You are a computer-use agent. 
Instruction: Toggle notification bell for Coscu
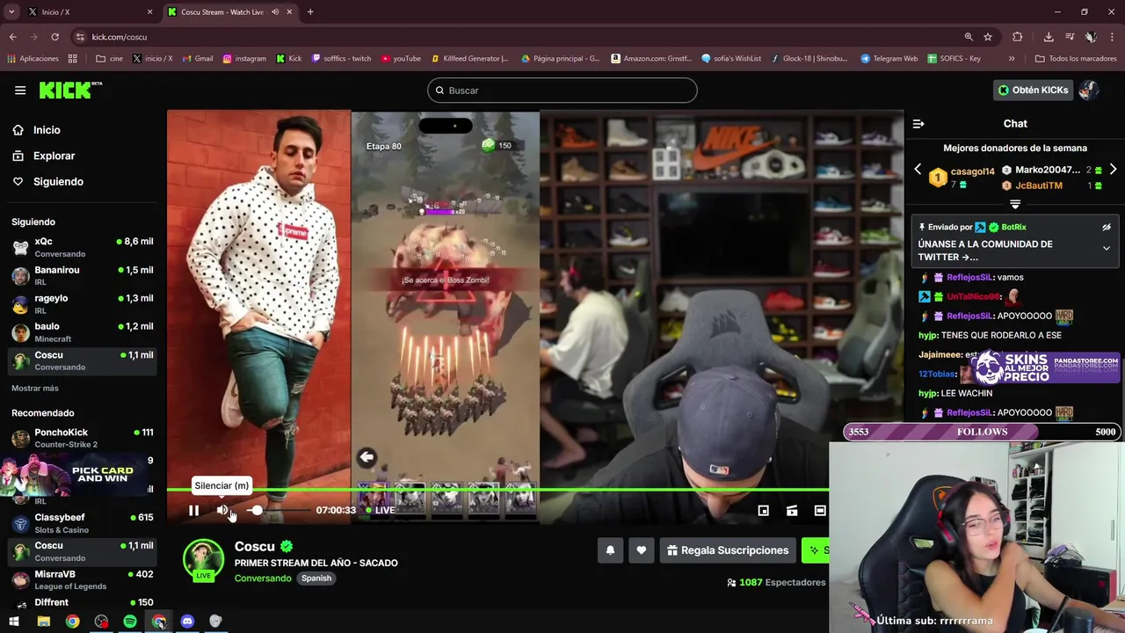[x=610, y=550]
